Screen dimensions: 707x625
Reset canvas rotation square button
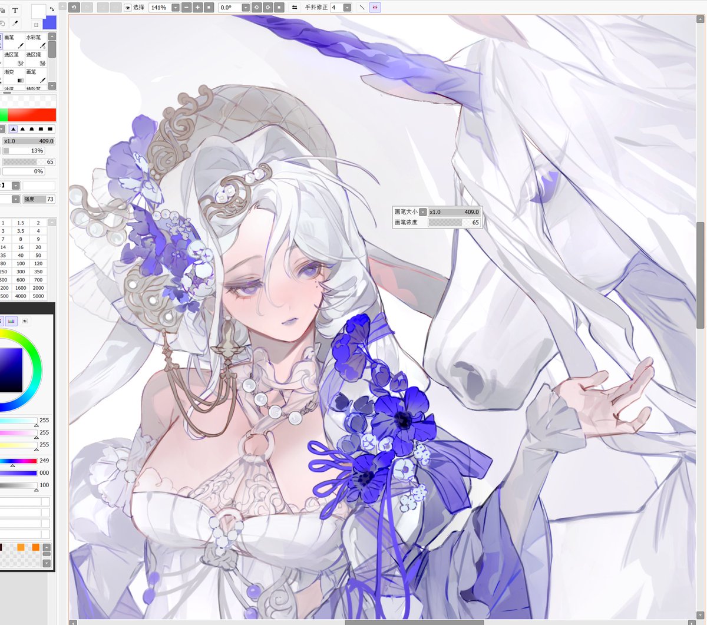click(x=279, y=8)
